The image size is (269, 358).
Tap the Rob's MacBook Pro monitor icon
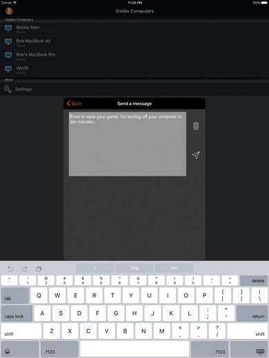(8, 56)
